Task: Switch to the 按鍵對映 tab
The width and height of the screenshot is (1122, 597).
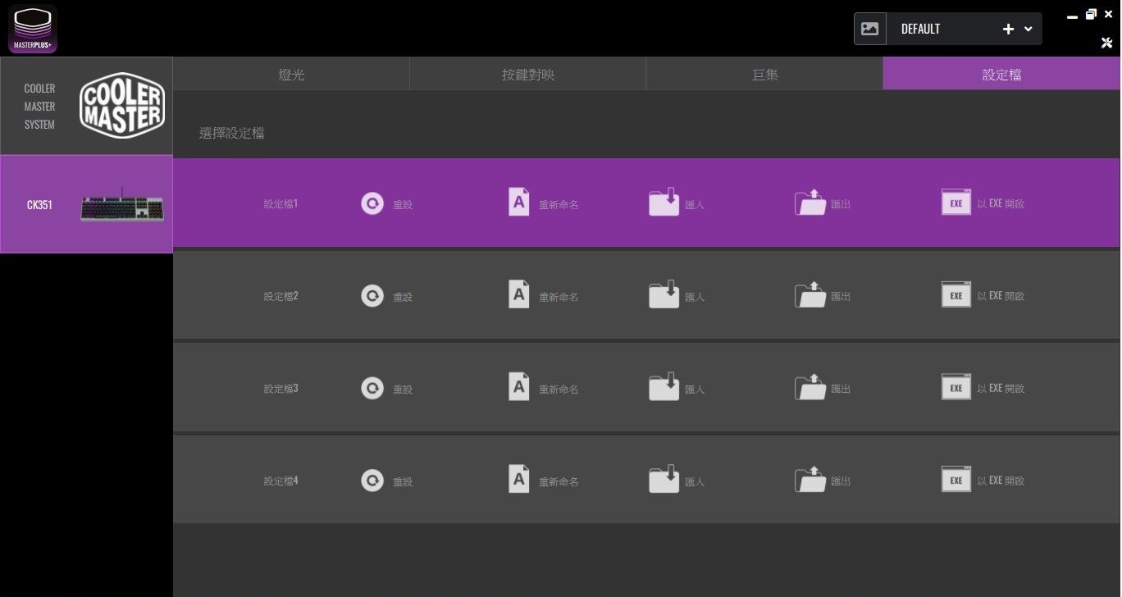Action: [x=528, y=74]
